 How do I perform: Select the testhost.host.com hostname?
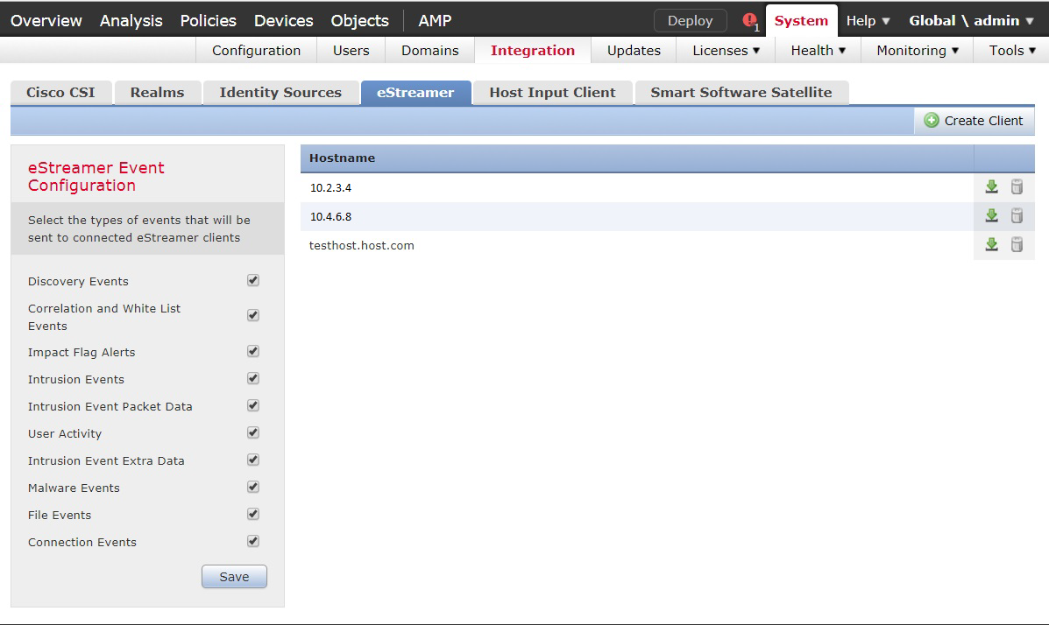[x=361, y=245]
